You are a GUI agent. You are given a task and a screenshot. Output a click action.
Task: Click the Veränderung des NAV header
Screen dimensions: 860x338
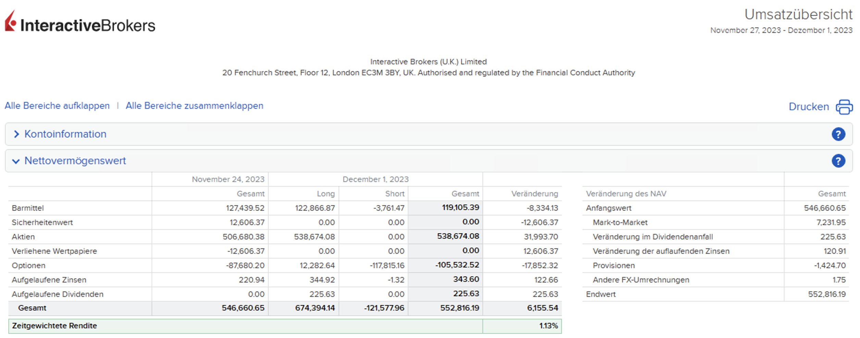[626, 194]
